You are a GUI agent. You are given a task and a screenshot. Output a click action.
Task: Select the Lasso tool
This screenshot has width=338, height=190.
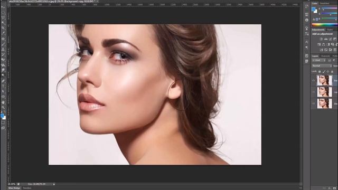[3, 17]
